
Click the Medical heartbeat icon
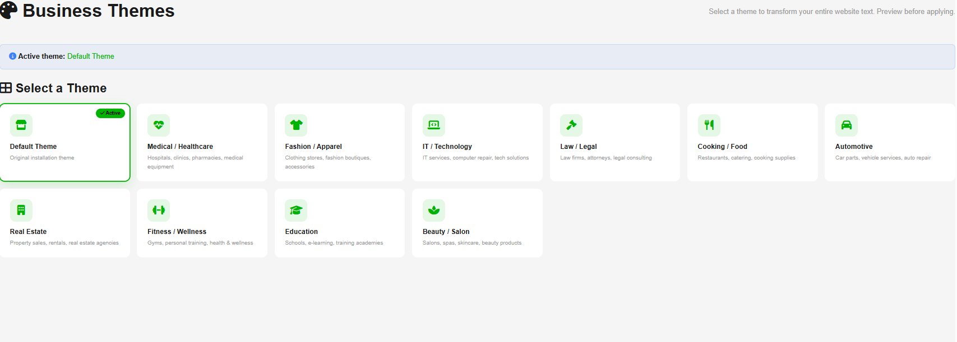159,125
